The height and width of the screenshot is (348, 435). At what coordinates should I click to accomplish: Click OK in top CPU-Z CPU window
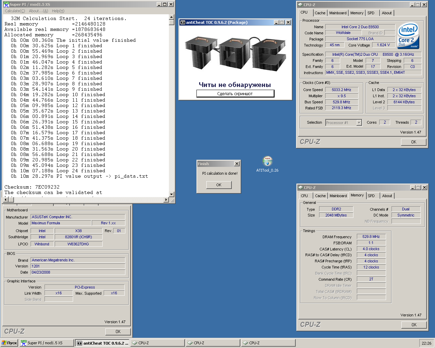414,142
